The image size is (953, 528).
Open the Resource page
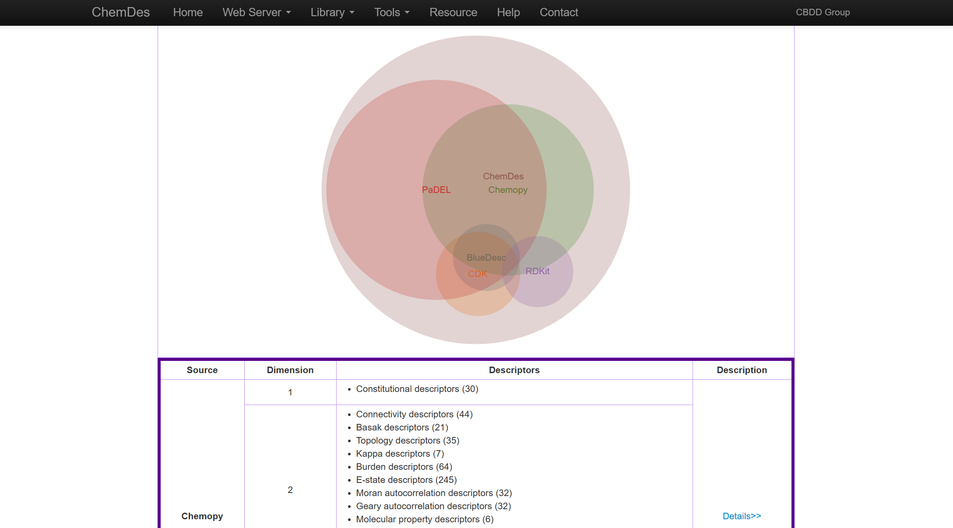coord(453,12)
